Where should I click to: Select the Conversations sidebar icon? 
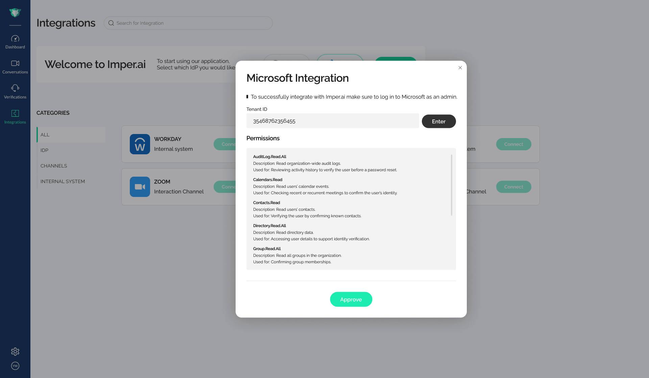tap(15, 66)
